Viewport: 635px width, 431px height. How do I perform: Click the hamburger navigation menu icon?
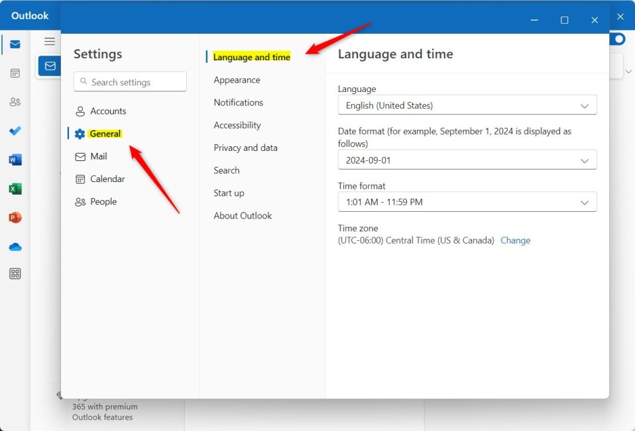click(50, 42)
